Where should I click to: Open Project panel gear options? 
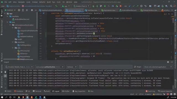[32, 10]
